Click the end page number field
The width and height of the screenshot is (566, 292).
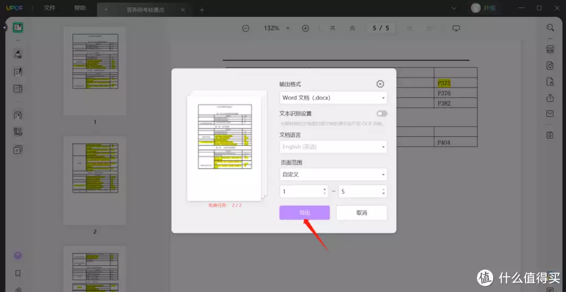[x=359, y=192]
